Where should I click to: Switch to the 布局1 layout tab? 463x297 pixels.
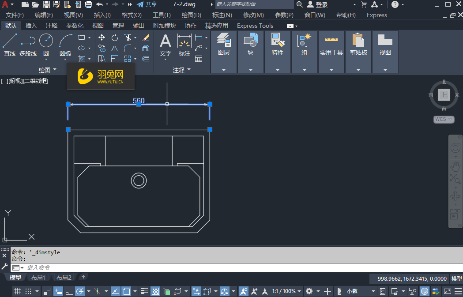(x=38, y=278)
